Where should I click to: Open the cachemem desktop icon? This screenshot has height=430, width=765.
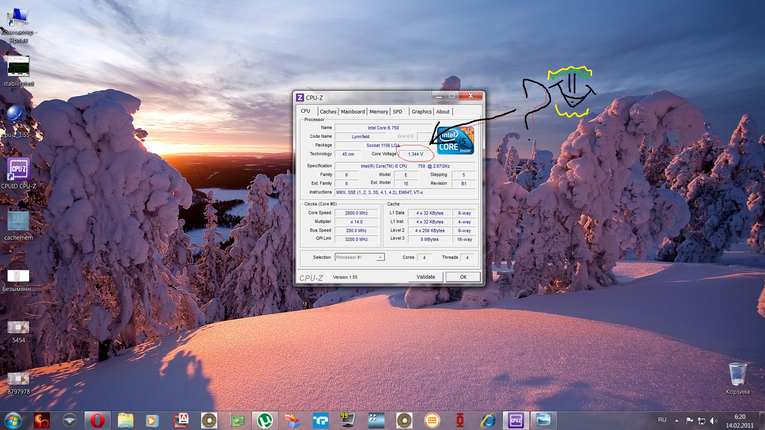point(18,225)
